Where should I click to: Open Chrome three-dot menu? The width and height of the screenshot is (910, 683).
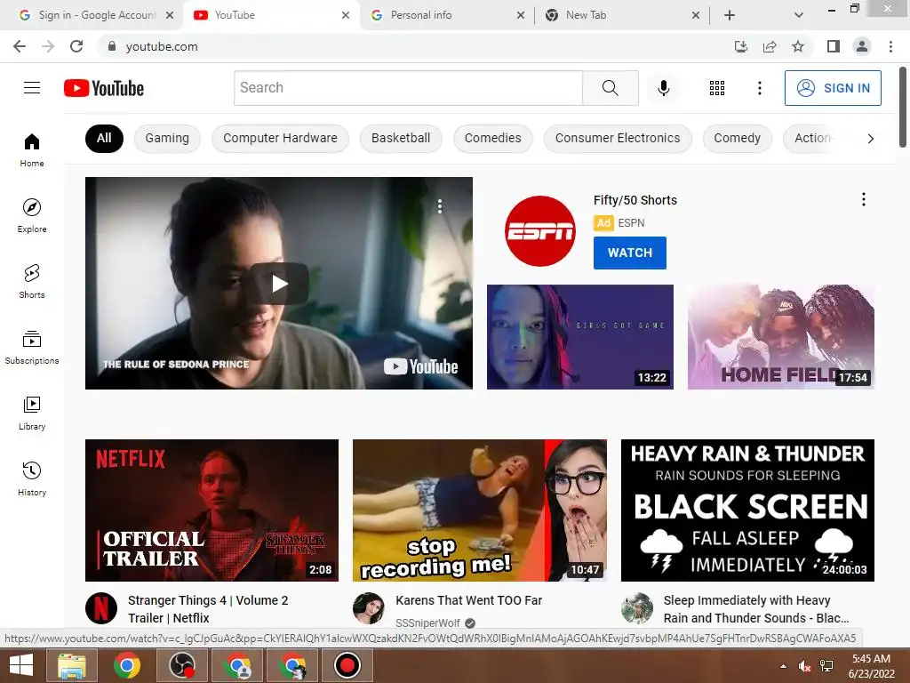click(x=890, y=46)
